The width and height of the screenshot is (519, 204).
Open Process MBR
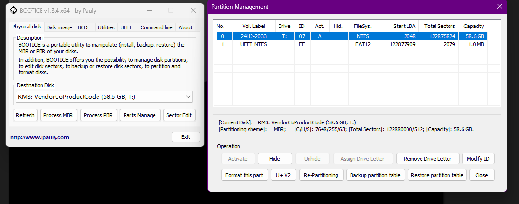[x=59, y=115]
